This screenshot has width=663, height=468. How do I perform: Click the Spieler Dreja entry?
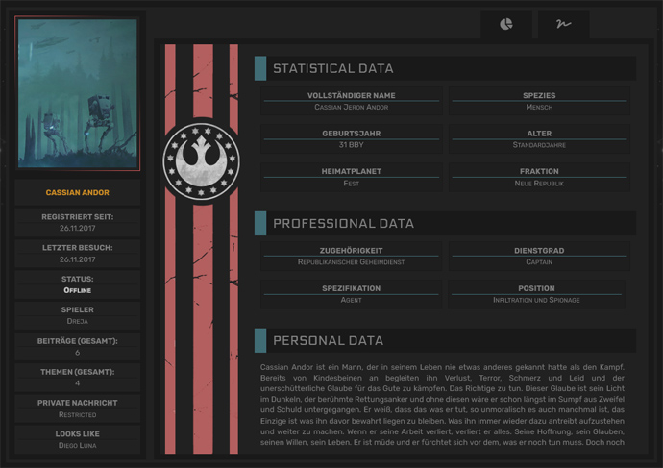(78, 315)
